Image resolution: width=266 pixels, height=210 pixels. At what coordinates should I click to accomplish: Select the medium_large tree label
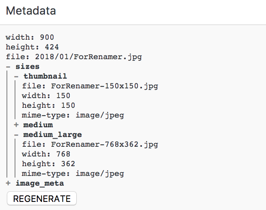53,135
